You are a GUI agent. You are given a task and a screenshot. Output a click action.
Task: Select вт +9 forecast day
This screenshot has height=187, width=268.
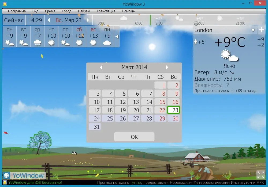[x=24, y=36]
